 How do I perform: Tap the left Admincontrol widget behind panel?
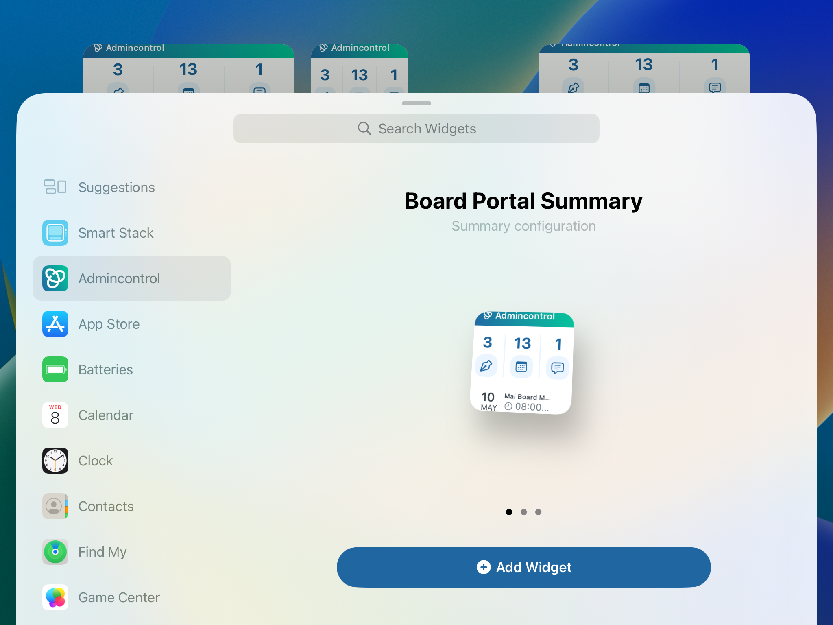tap(189, 68)
